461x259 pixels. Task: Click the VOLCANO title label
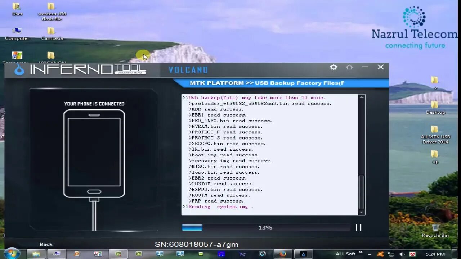[188, 70]
